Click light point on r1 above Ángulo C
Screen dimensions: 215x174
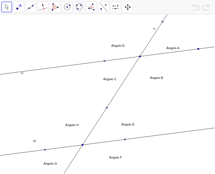[x=104, y=61]
